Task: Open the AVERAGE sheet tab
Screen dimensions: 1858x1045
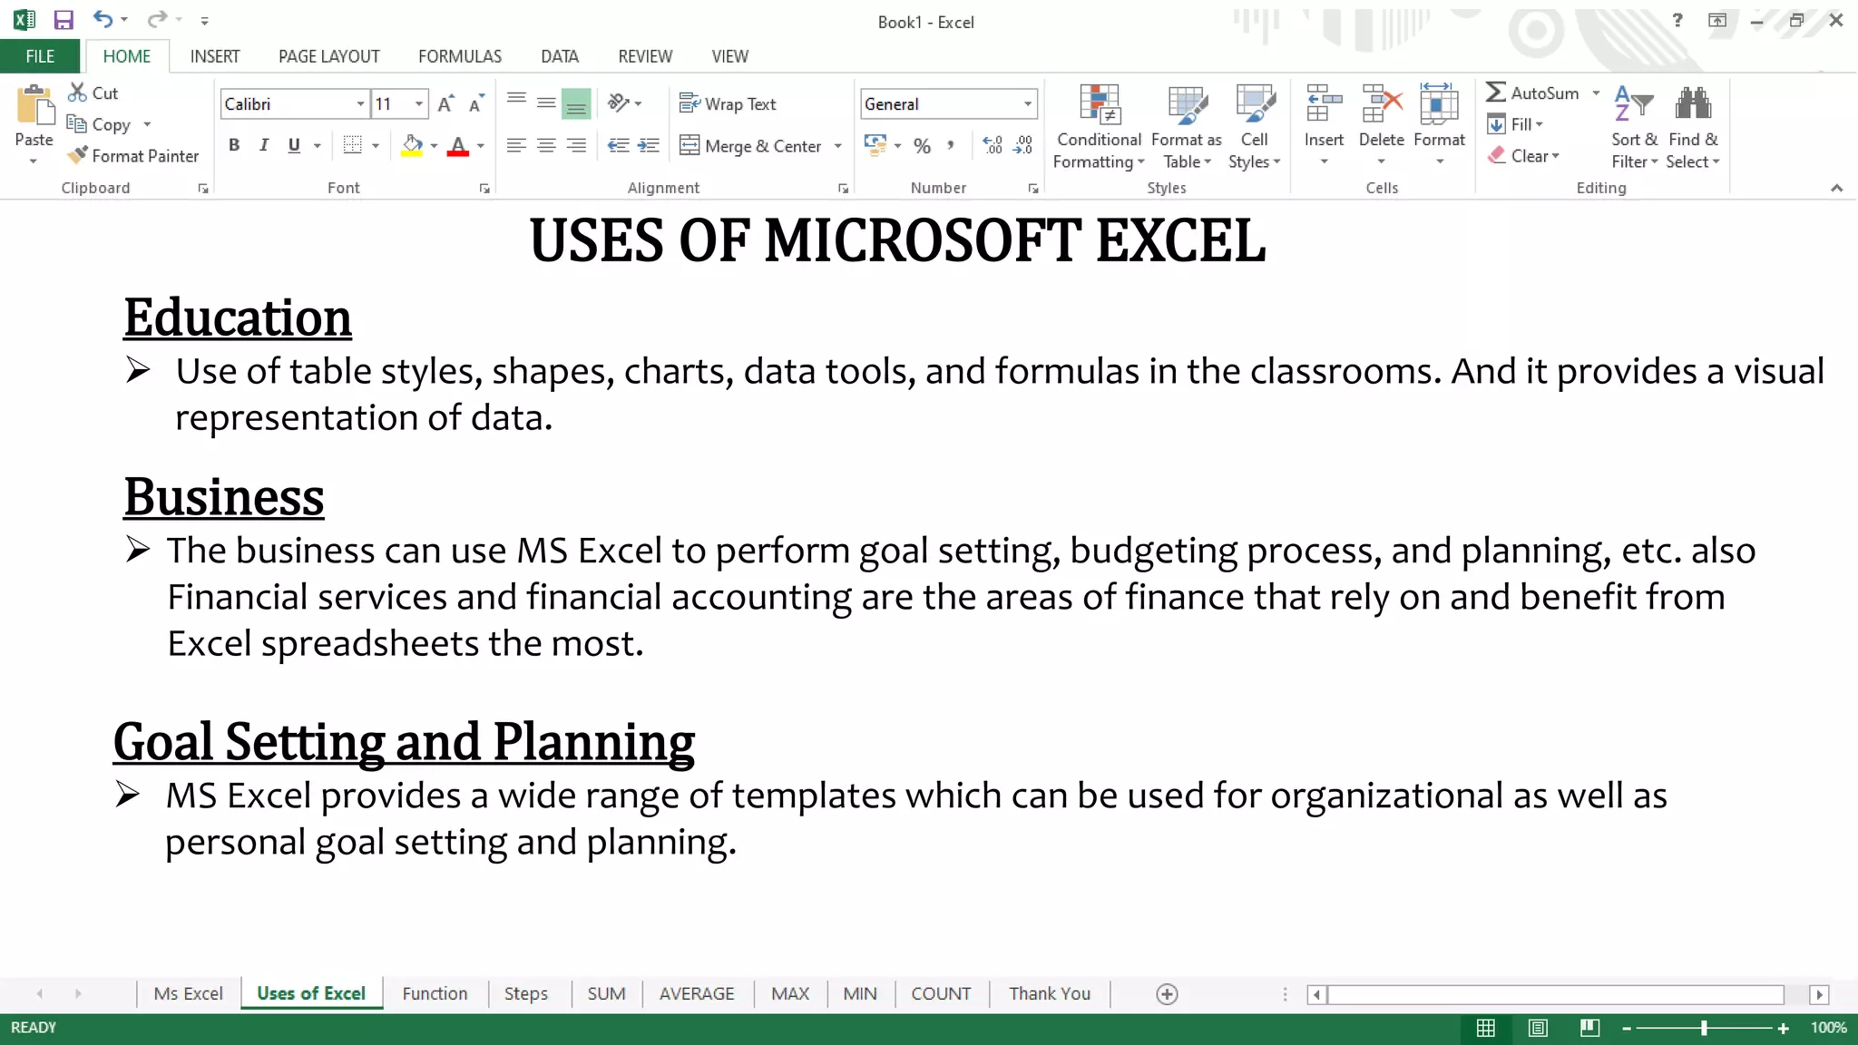Action: click(697, 993)
